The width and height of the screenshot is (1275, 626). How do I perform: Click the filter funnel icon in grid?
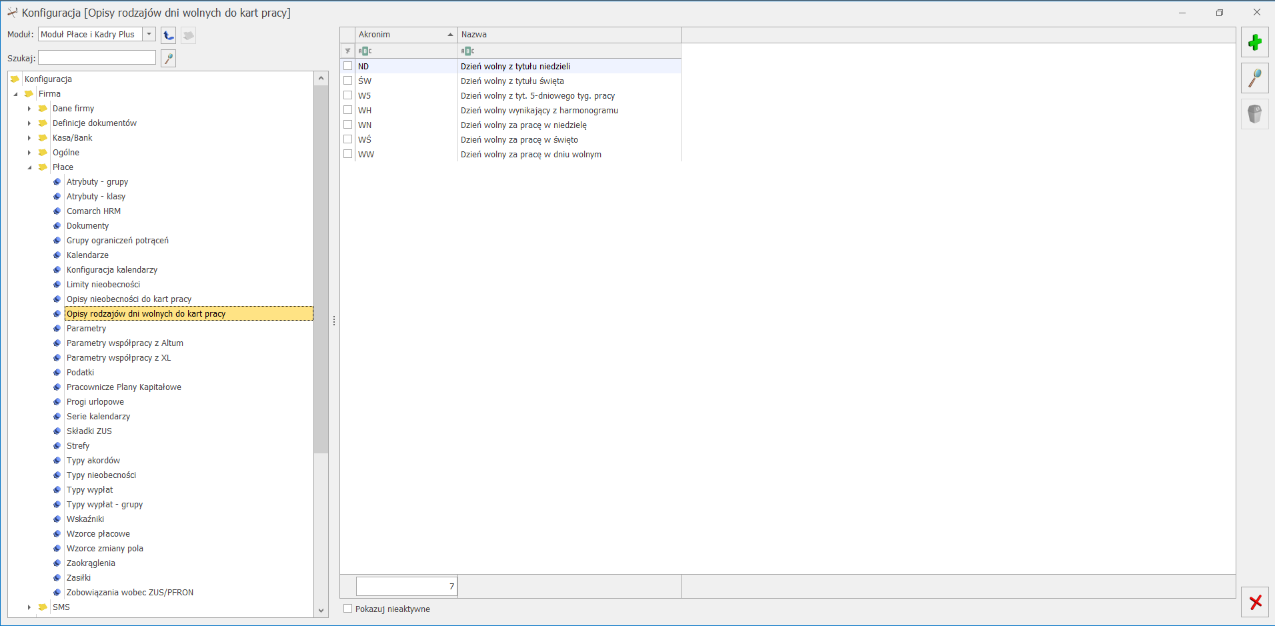(347, 51)
